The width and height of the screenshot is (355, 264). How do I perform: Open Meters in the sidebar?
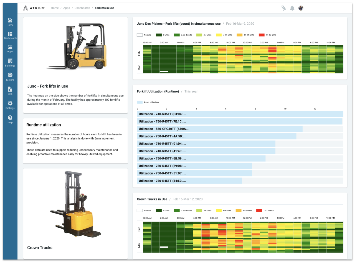(10, 77)
